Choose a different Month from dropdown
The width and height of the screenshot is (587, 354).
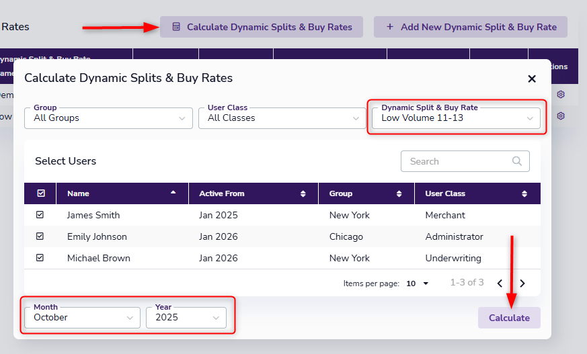point(82,317)
